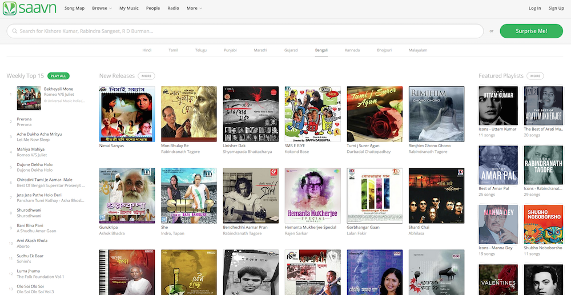Expand the Browse dropdown menu
The height and width of the screenshot is (295, 571).
coord(102,9)
